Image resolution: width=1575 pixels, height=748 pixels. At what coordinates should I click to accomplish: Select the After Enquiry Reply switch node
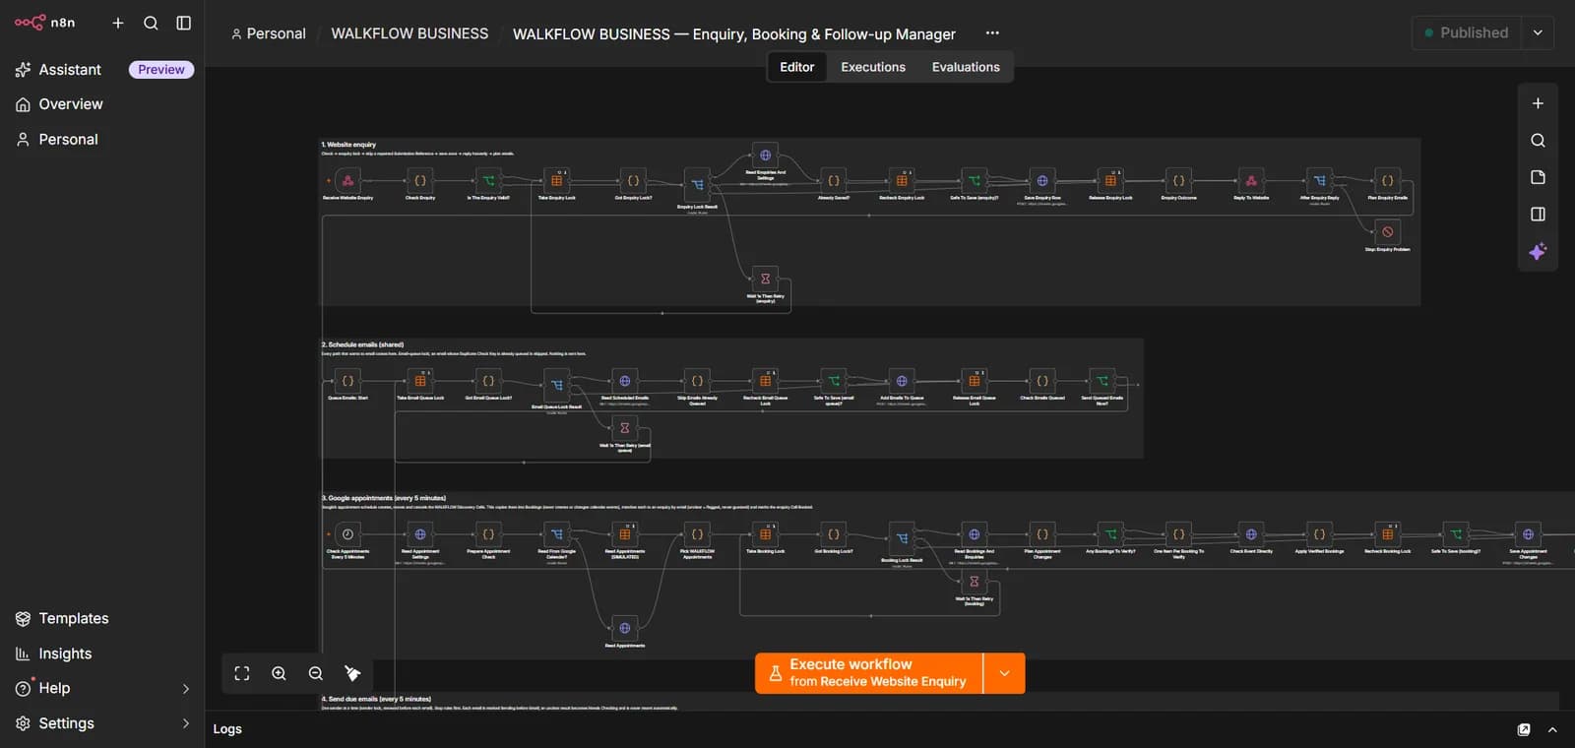click(1319, 181)
